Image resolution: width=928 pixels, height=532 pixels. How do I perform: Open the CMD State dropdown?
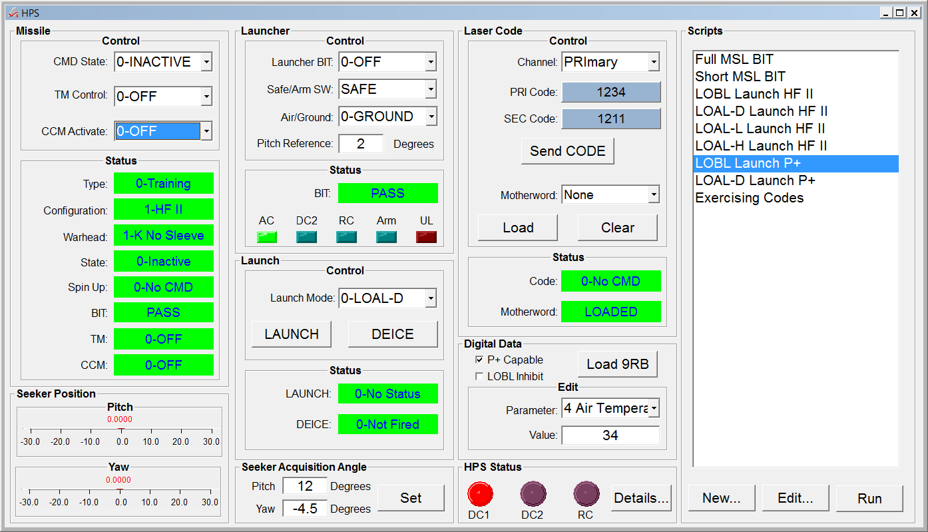pyautogui.click(x=206, y=62)
